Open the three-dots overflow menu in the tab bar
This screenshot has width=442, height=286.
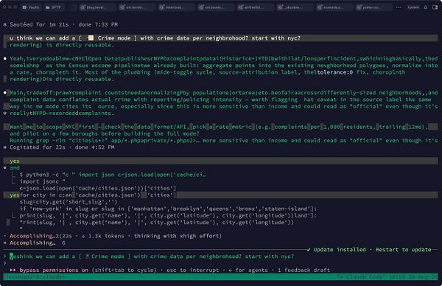tap(399, 7)
